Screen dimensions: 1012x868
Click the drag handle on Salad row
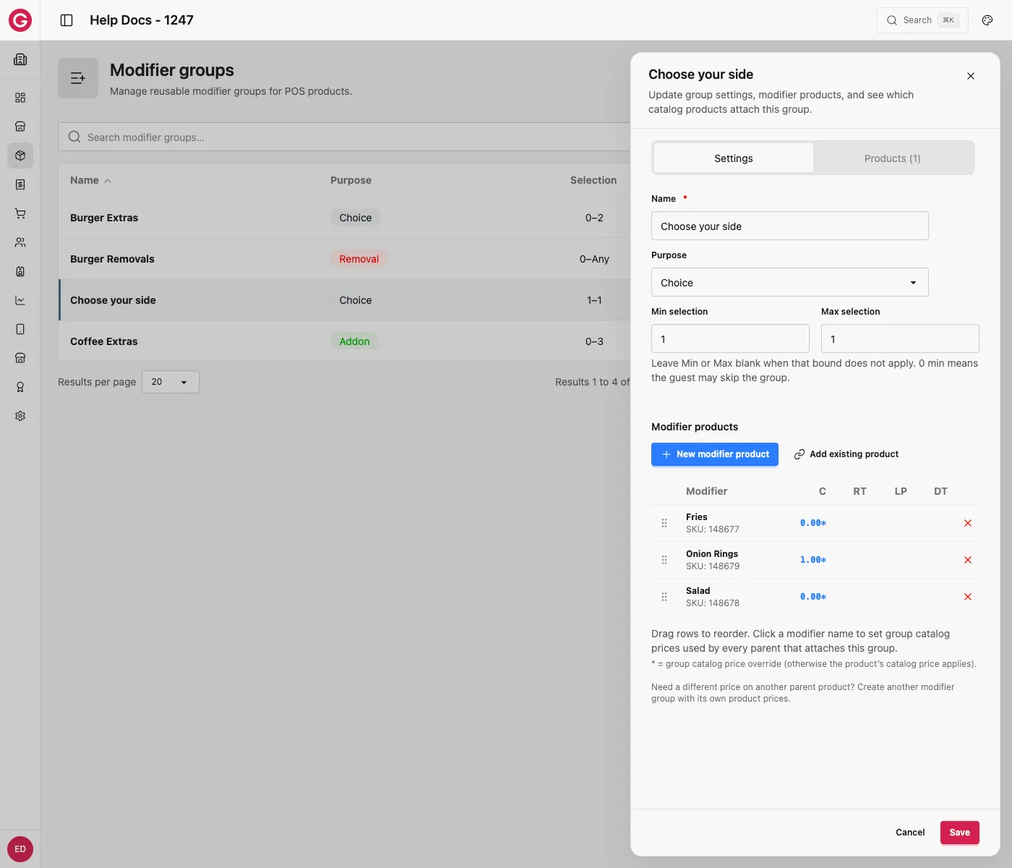(x=664, y=597)
